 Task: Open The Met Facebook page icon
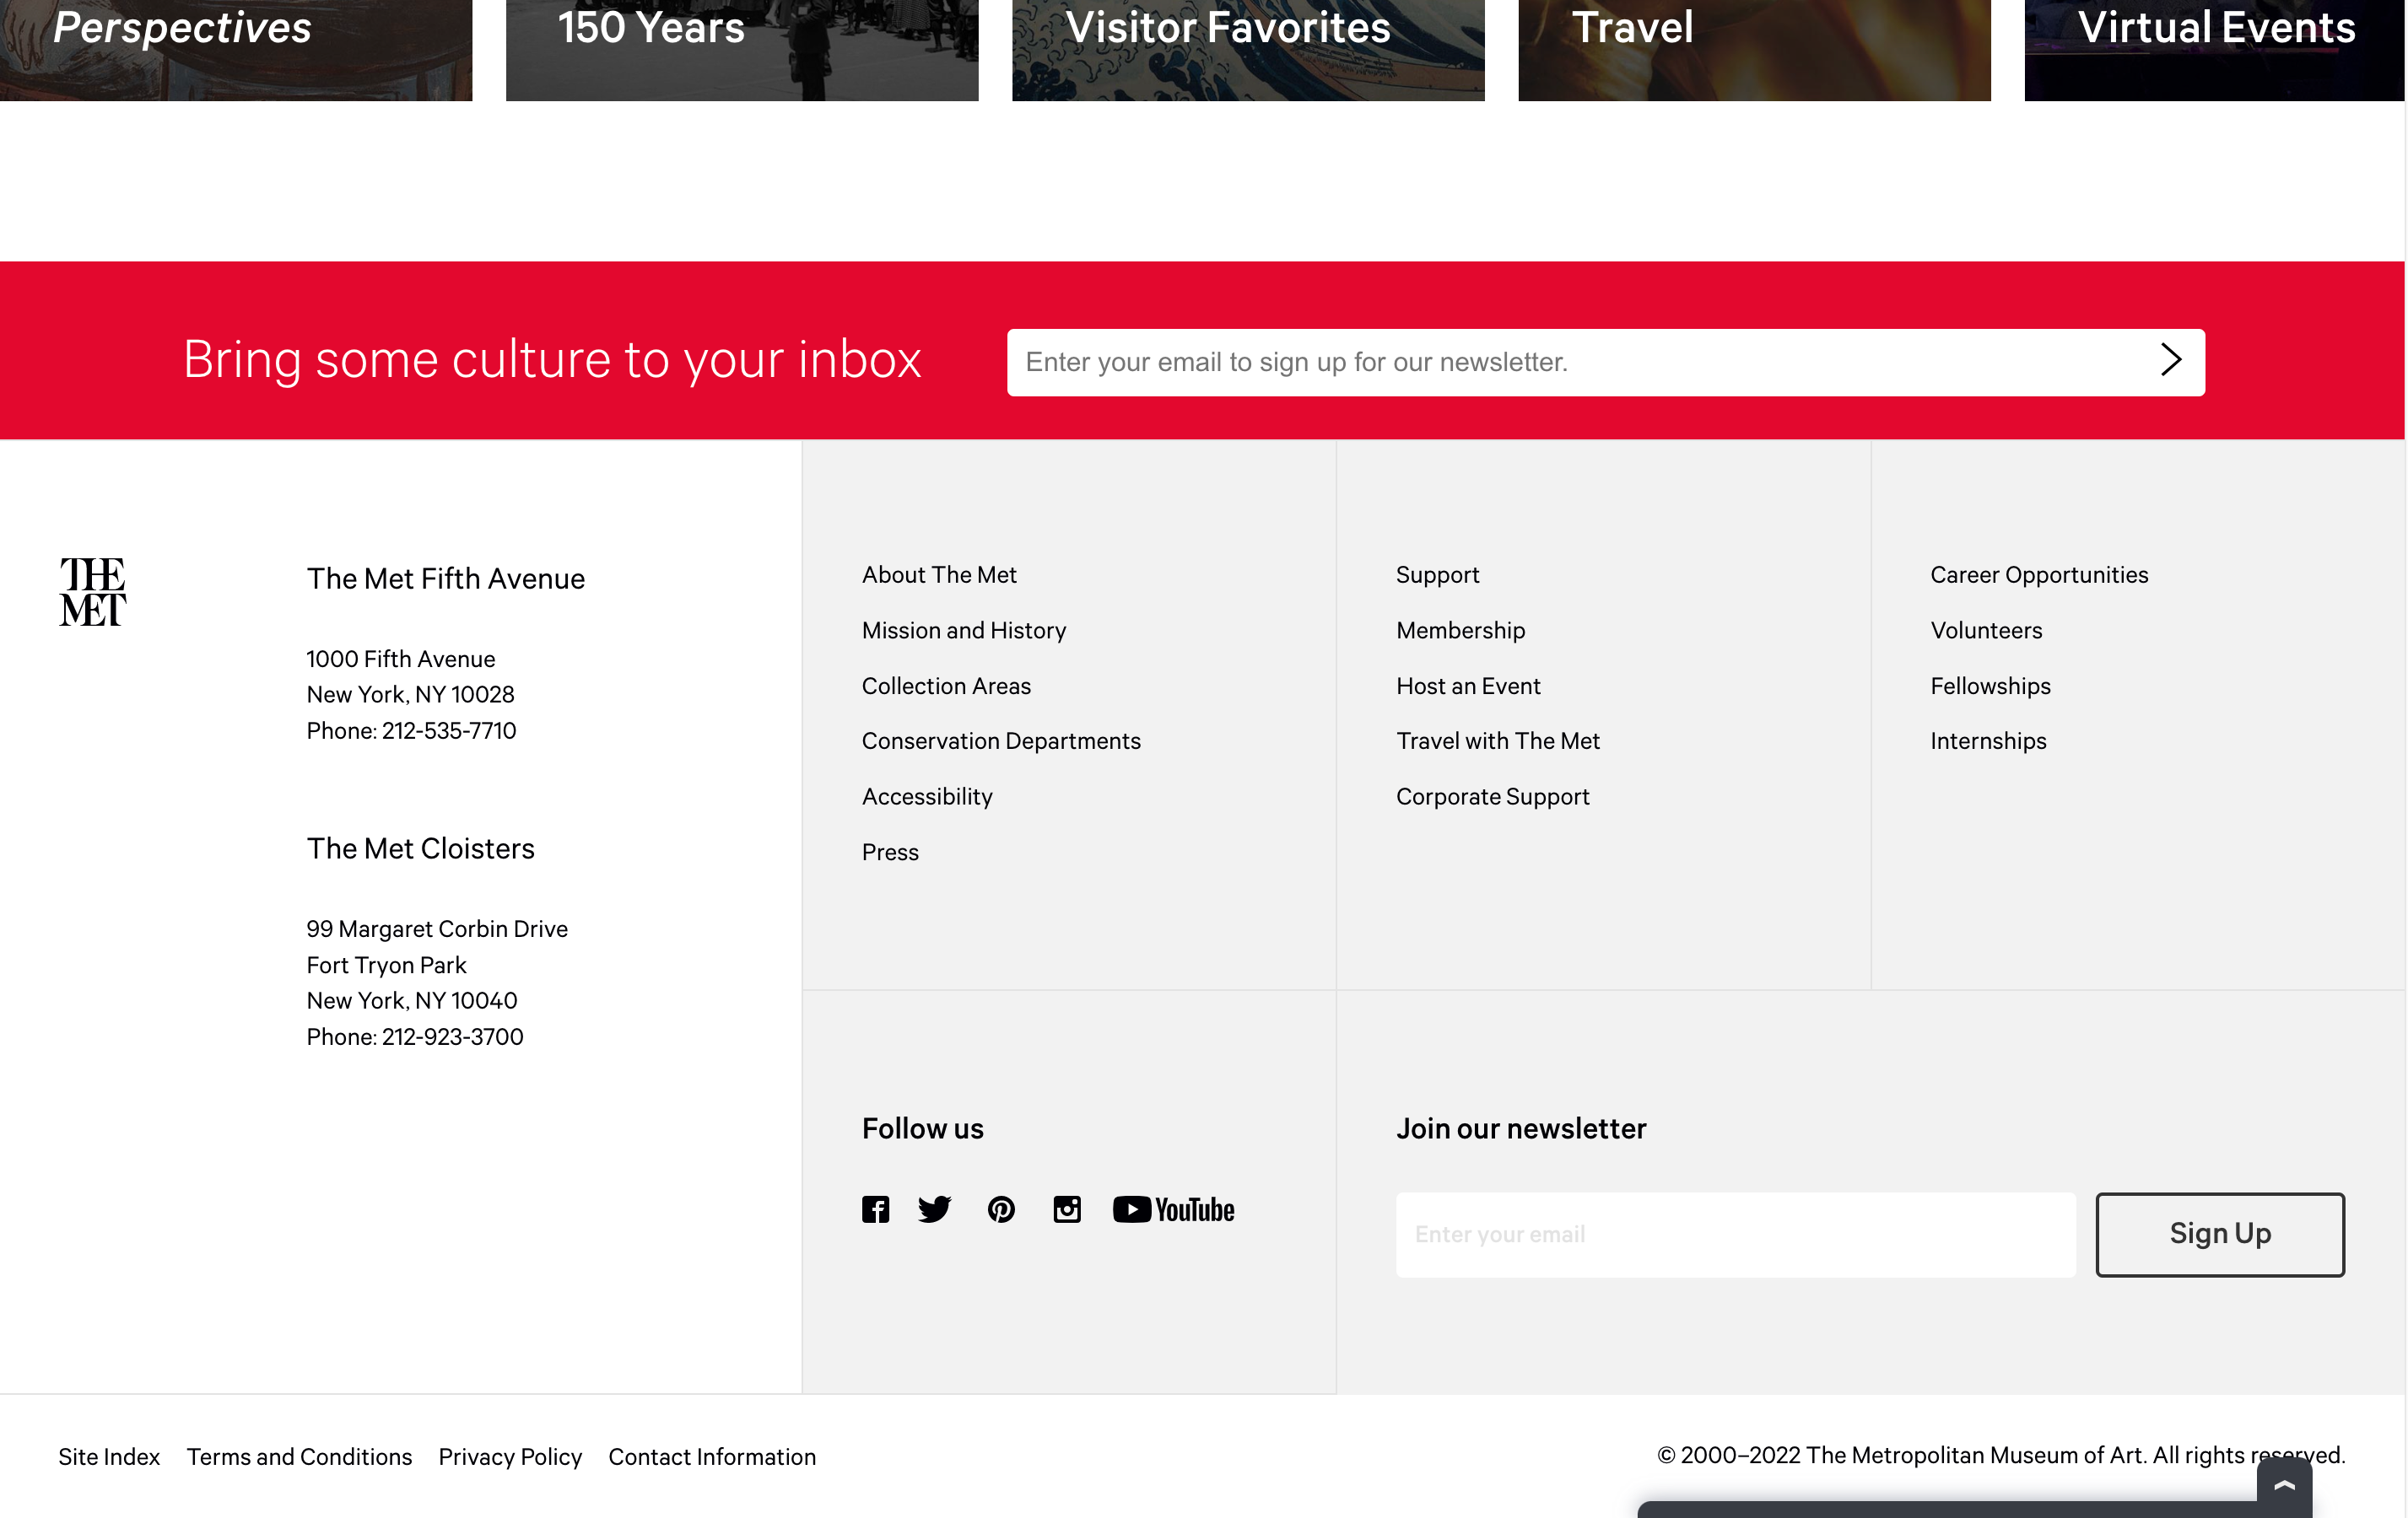tap(875, 1209)
